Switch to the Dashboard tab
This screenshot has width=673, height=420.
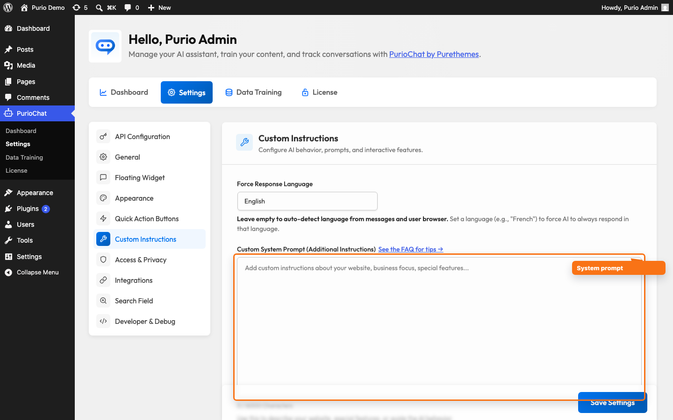coord(124,92)
